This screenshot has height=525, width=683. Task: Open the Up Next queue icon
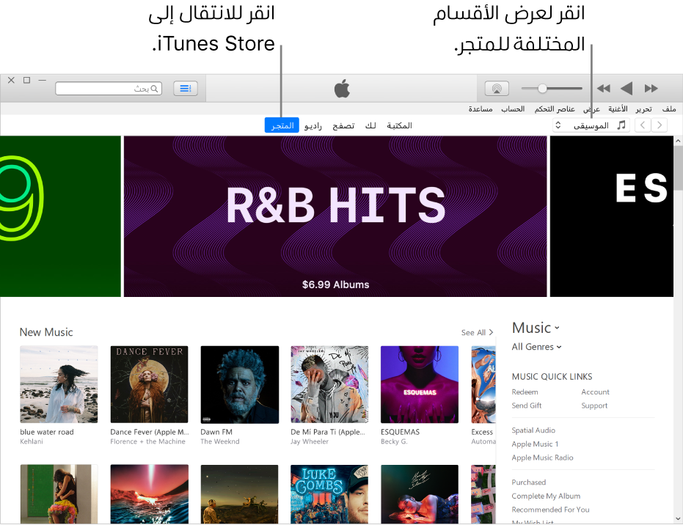[x=185, y=88]
